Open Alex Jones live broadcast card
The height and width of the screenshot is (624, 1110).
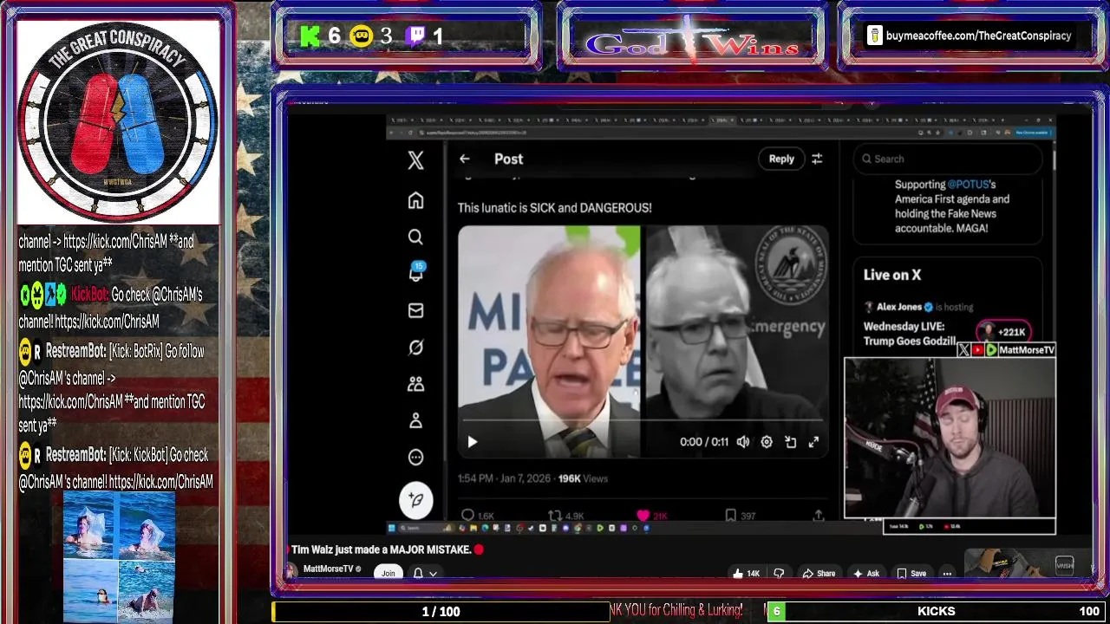pyautogui.click(x=947, y=322)
